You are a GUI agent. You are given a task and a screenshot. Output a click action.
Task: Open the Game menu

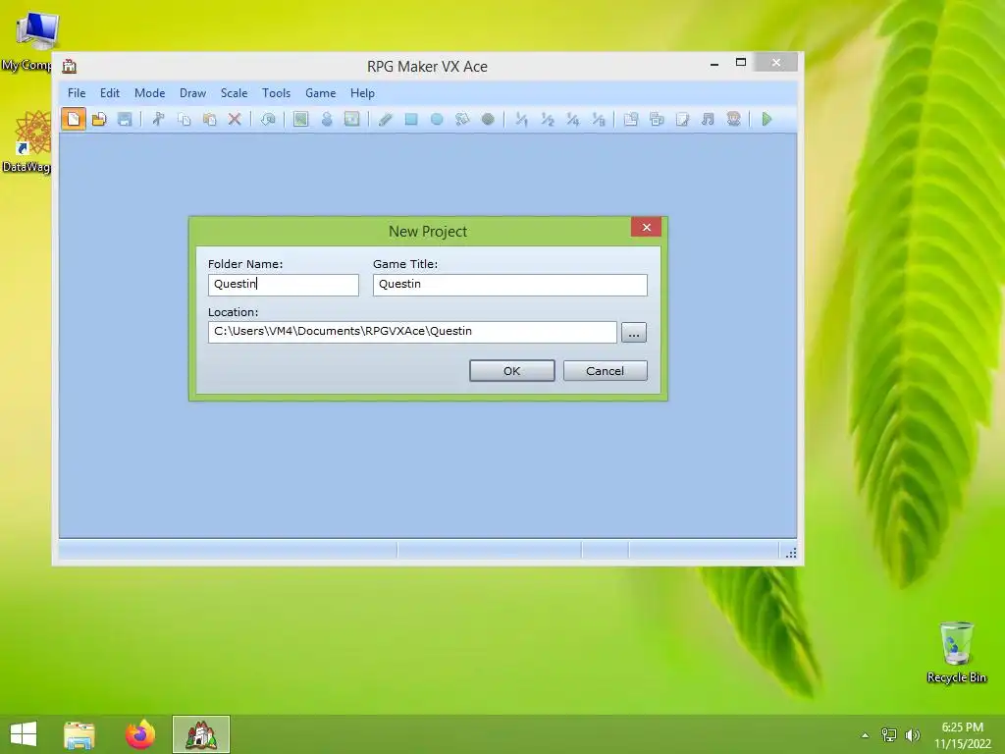tap(321, 93)
